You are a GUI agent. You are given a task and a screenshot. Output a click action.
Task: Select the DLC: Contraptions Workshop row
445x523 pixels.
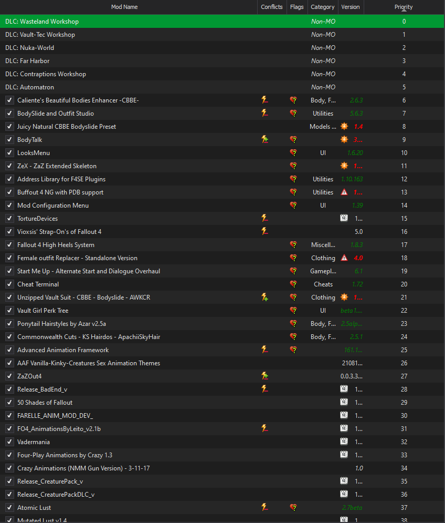[x=222, y=74]
